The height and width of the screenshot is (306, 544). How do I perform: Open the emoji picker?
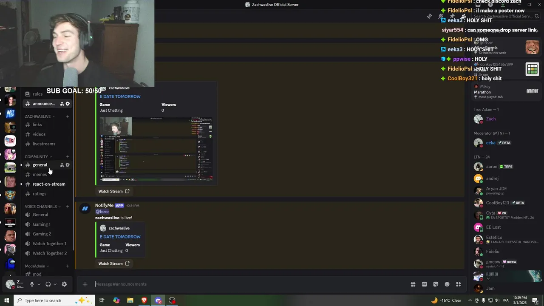(x=447, y=284)
